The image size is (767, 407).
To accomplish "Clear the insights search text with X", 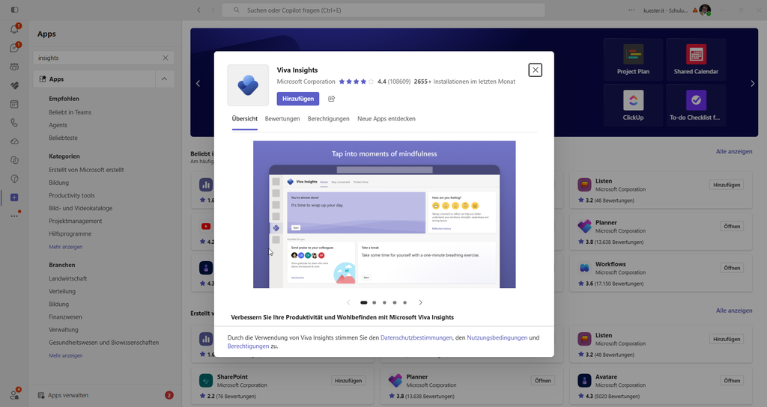I will [166, 58].
